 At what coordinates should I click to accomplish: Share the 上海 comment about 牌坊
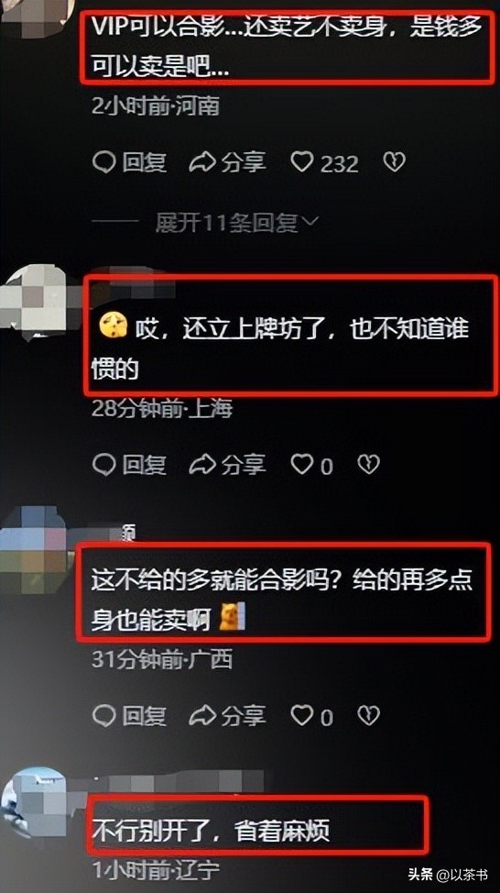pos(227,465)
